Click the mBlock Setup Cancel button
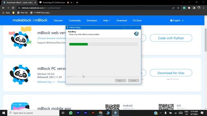207x116 pixels. [134, 81]
